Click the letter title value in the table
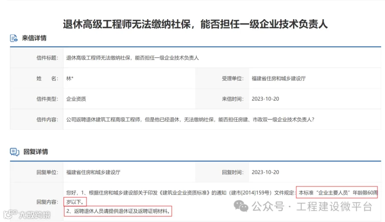Image resolution: width=385 pixels, height=222 pixels. pyautogui.click(x=132, y=58)
